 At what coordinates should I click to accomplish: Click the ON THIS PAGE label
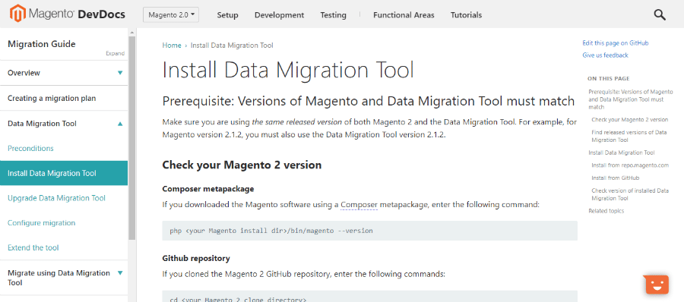[x=609, y=79]
